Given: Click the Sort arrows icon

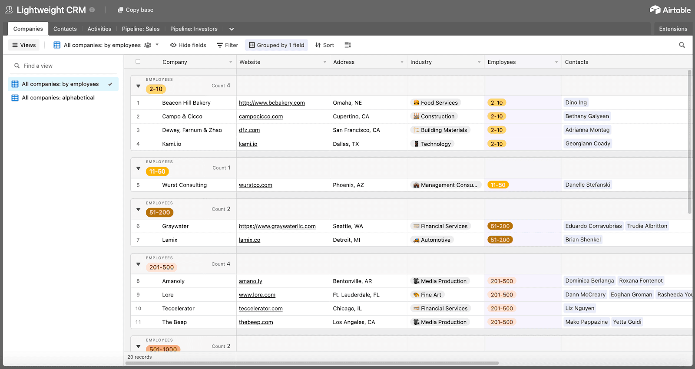Looking at the screenshot, I should pos(318,45).
